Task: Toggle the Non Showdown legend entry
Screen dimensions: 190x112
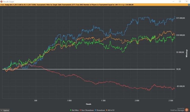Action: click(87, 110)
